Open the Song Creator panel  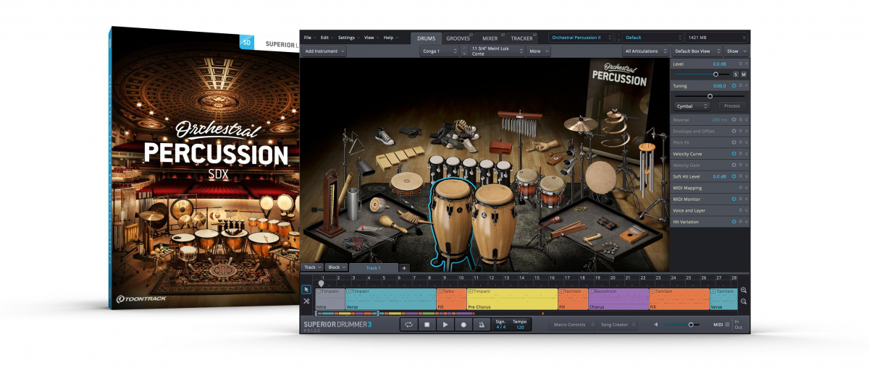click(615, 325)
